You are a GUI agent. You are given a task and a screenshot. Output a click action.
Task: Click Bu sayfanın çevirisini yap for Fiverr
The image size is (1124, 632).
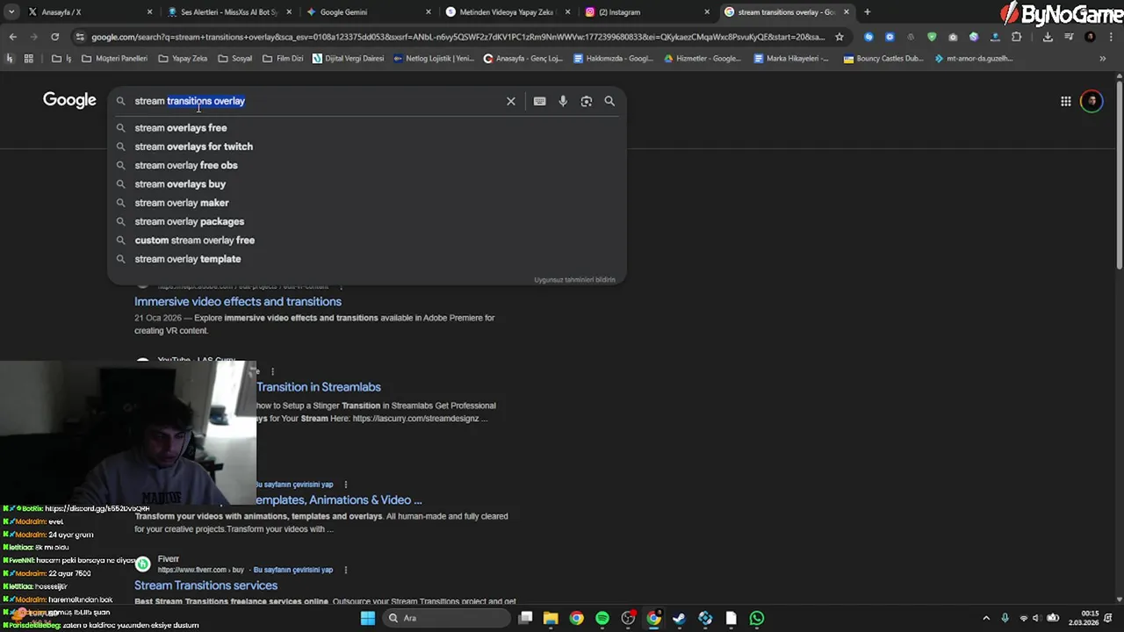(x=293, y=570)
